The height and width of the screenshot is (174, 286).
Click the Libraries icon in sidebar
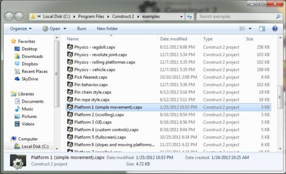[13, 94]
